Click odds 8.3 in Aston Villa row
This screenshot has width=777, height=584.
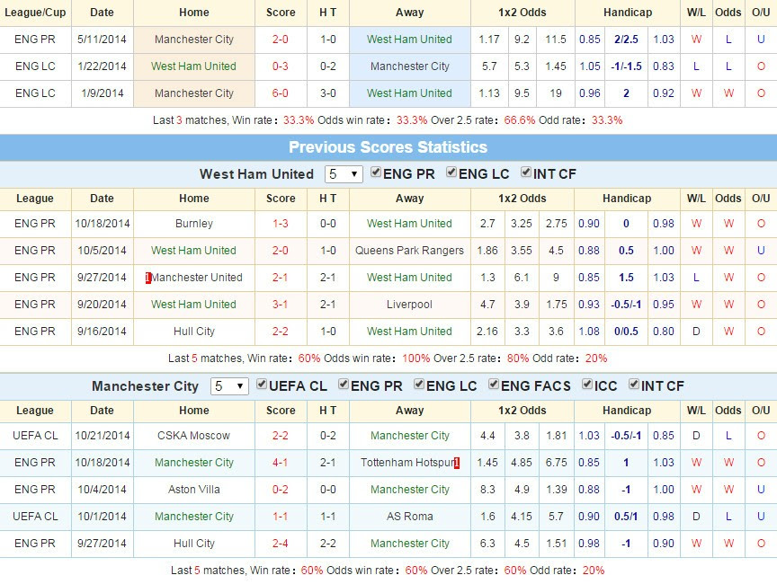tap(487, 490)
